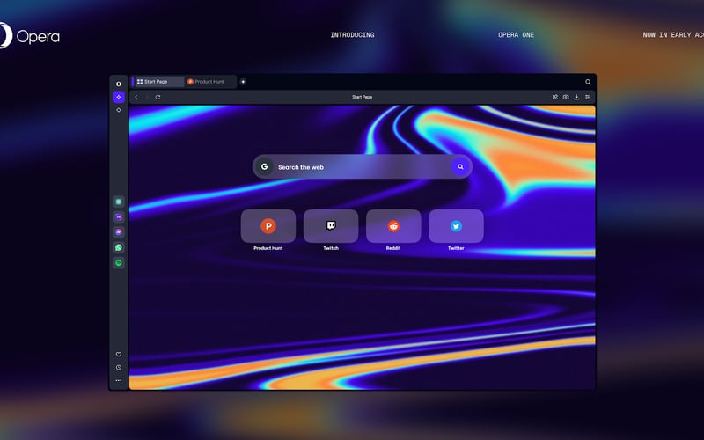This screenshot has height=440, width=704.
Task: Open the Opera main menu icon
Action: (x=119, y=84)
